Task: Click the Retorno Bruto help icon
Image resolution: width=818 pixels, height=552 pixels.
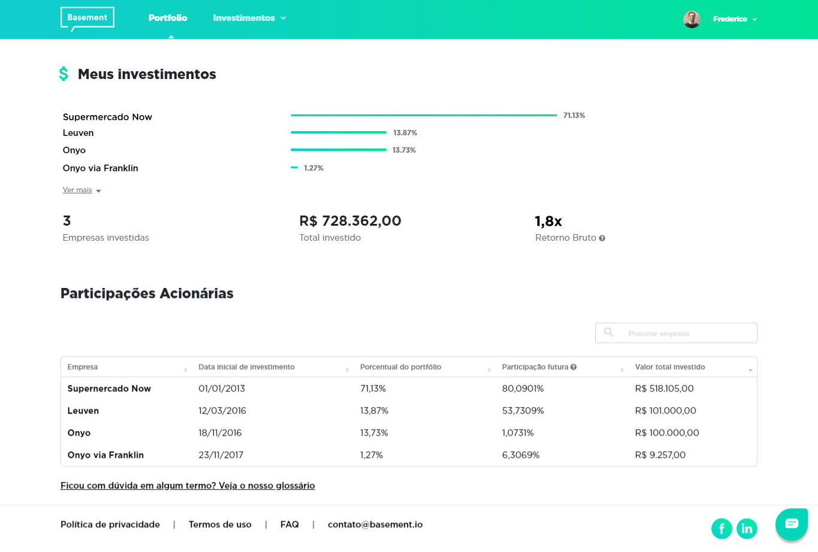Action: 602,238
